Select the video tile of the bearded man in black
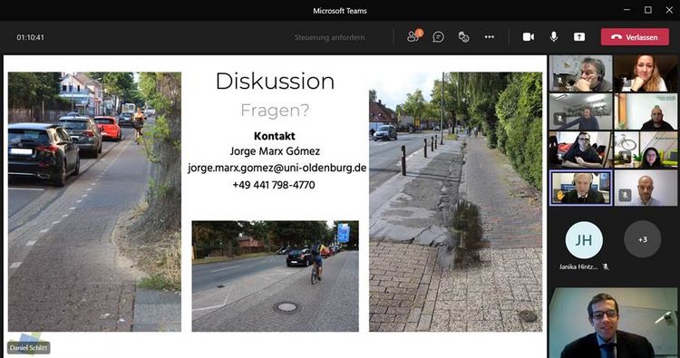The image size is (680, 358). pyautogui.click(x=646, y=111)
